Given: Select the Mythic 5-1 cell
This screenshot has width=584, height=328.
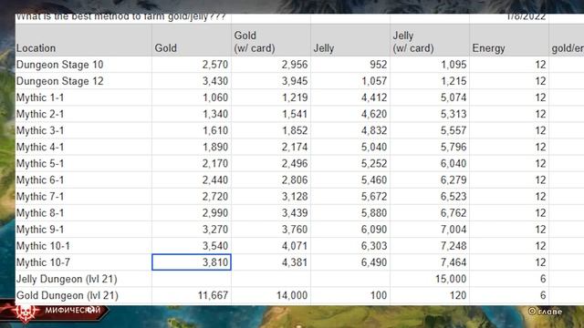Looking at the screenshot, I should click(83, 163).
